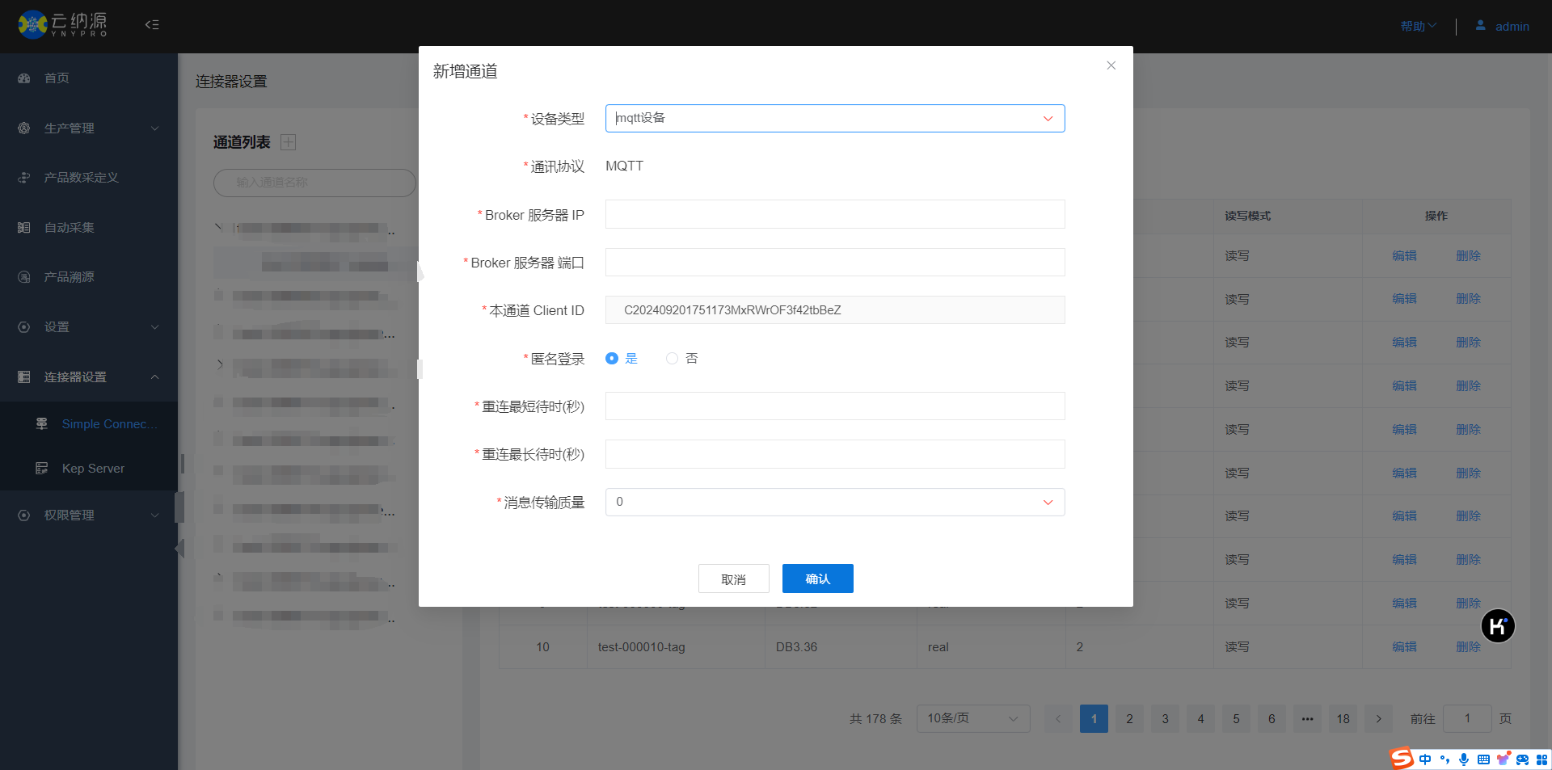Click 编辑 in the test-000010-tag row
Image resolution: width=1552 pixels, height=770 pixels.
click(x=1404, y=647)
